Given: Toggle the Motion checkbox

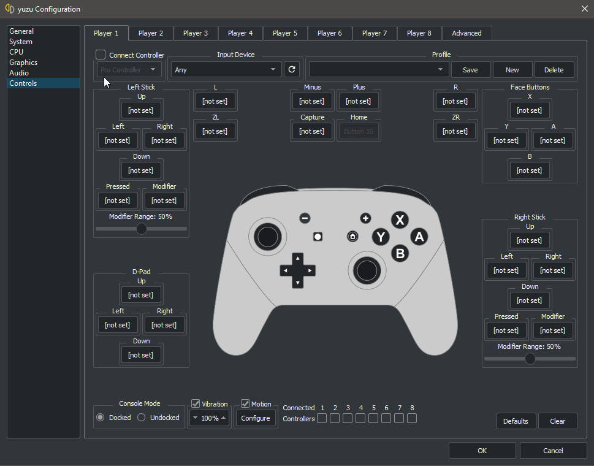Looking at the screenshot, I should coord(245,403).
